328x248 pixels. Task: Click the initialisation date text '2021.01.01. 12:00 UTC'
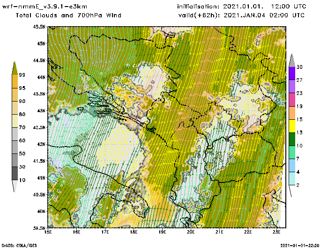click(265, 7)
